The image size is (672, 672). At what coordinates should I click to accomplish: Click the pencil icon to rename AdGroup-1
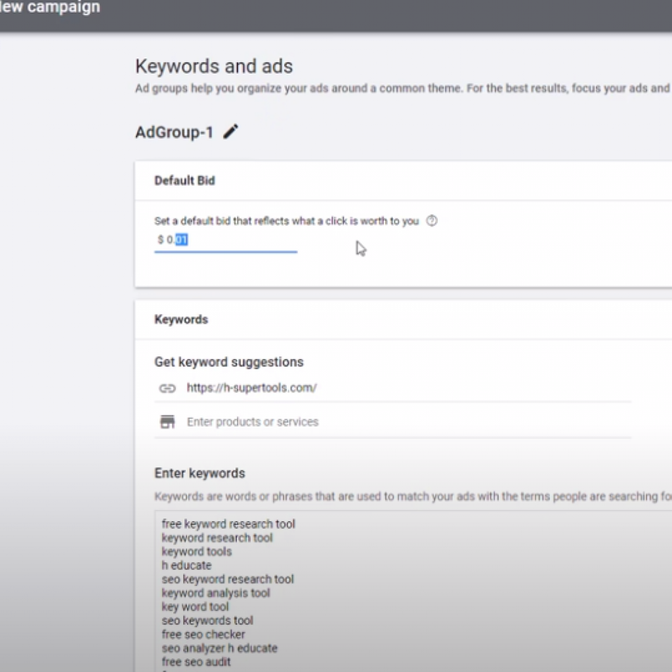pos(230,132)
